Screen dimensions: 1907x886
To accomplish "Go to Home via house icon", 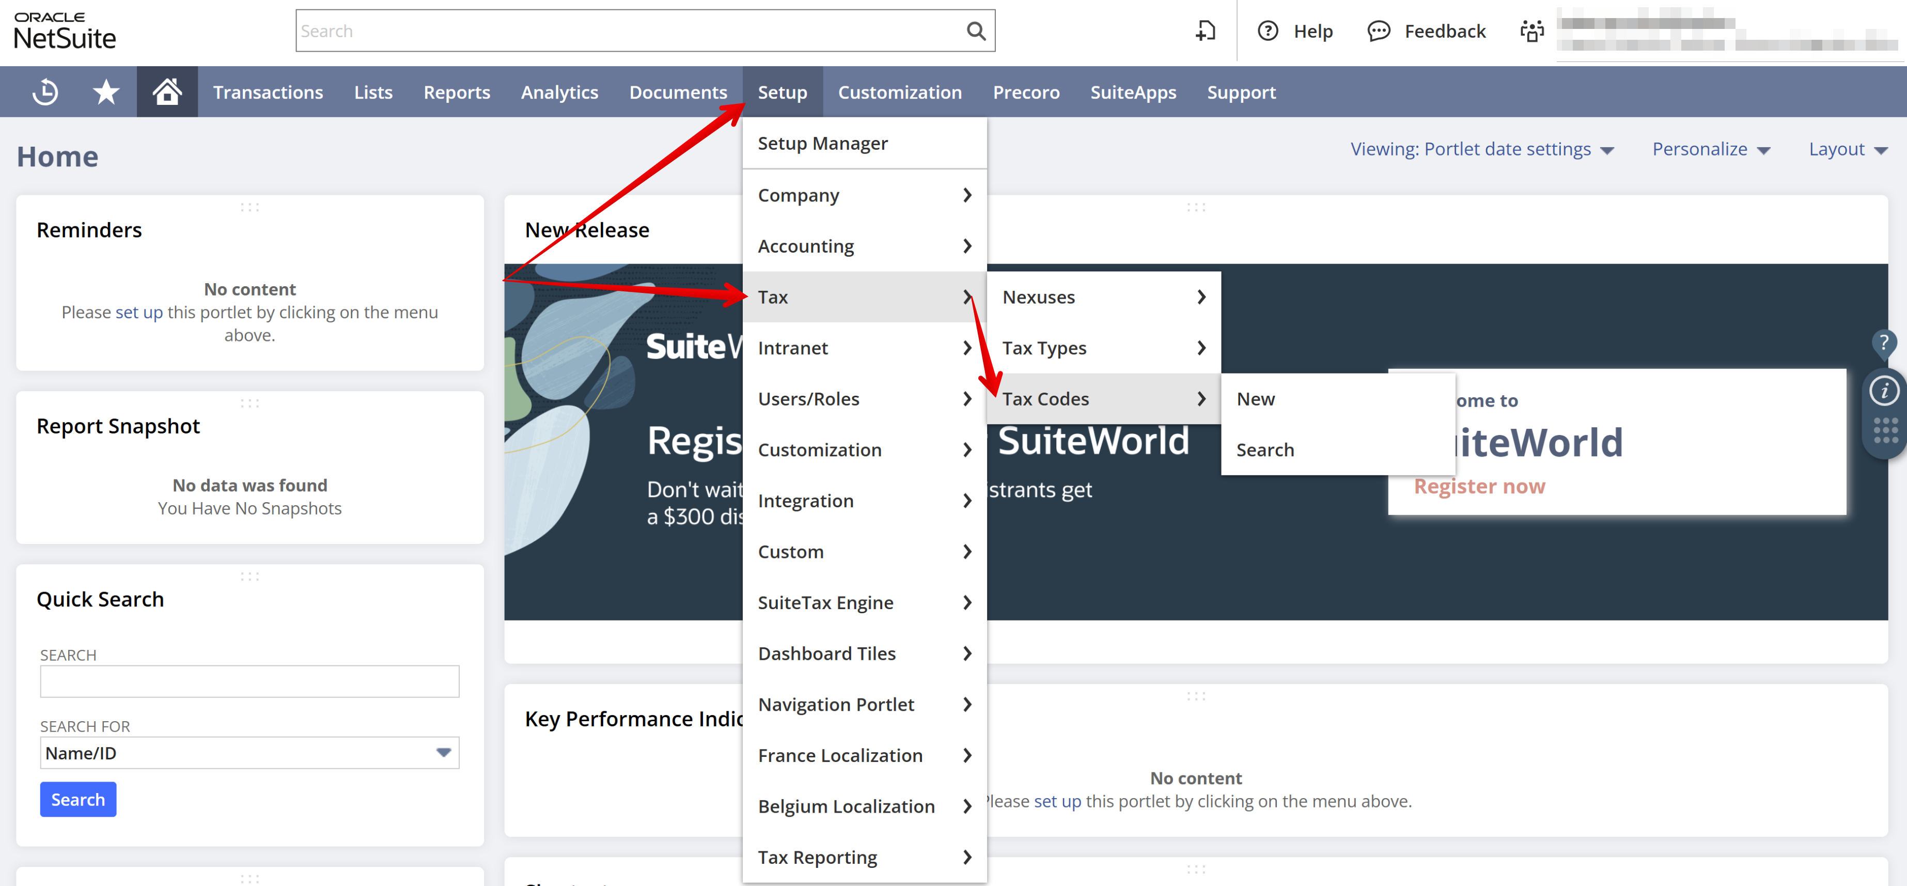I will tap(167, 92).
